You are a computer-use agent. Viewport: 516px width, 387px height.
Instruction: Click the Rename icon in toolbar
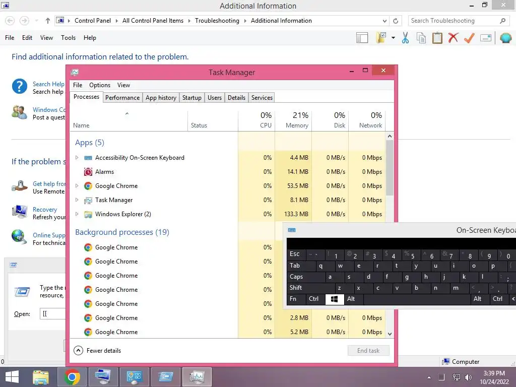486,38
